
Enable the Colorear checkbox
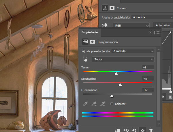pyautogui.click(x=112, y=104)
